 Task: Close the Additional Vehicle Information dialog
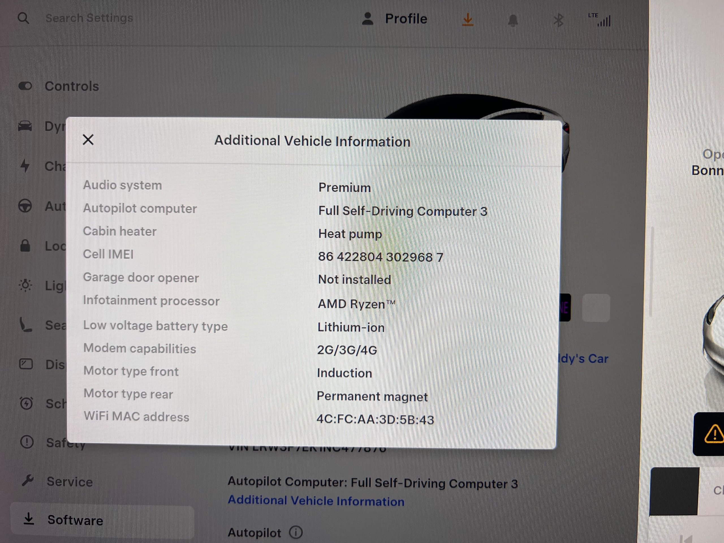[x=88, y=140]
